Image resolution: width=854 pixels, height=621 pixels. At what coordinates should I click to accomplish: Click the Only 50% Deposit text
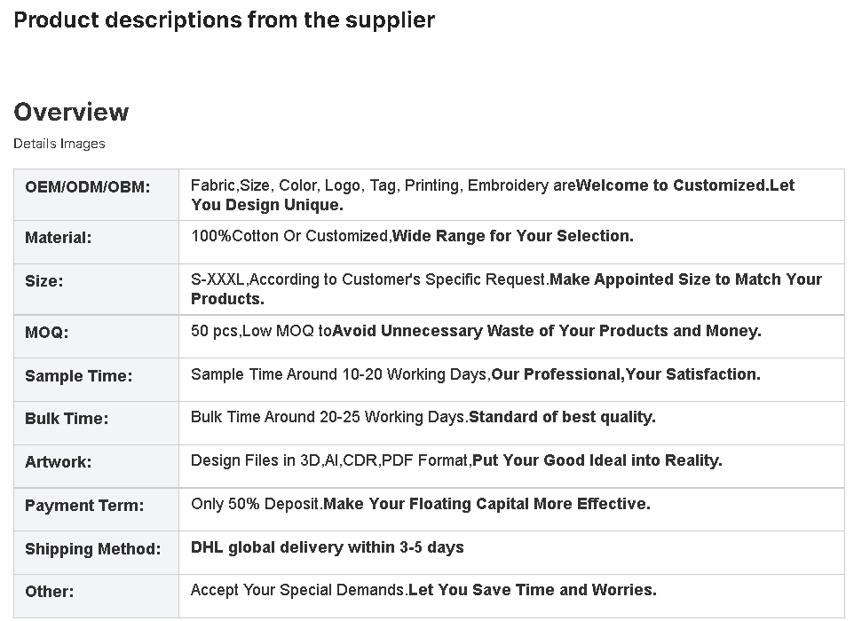pos(256,504)
